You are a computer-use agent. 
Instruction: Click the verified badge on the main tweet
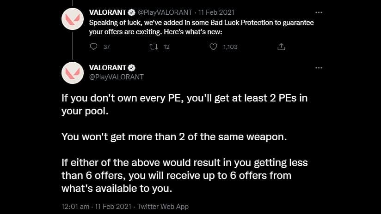pyautogui.click(x=131, y=68)
